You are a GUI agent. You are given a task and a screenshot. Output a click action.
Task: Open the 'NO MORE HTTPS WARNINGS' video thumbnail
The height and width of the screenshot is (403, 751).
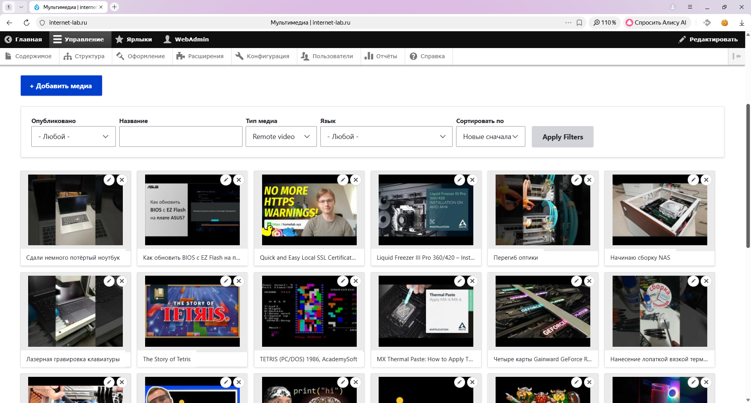pos(309,210)
